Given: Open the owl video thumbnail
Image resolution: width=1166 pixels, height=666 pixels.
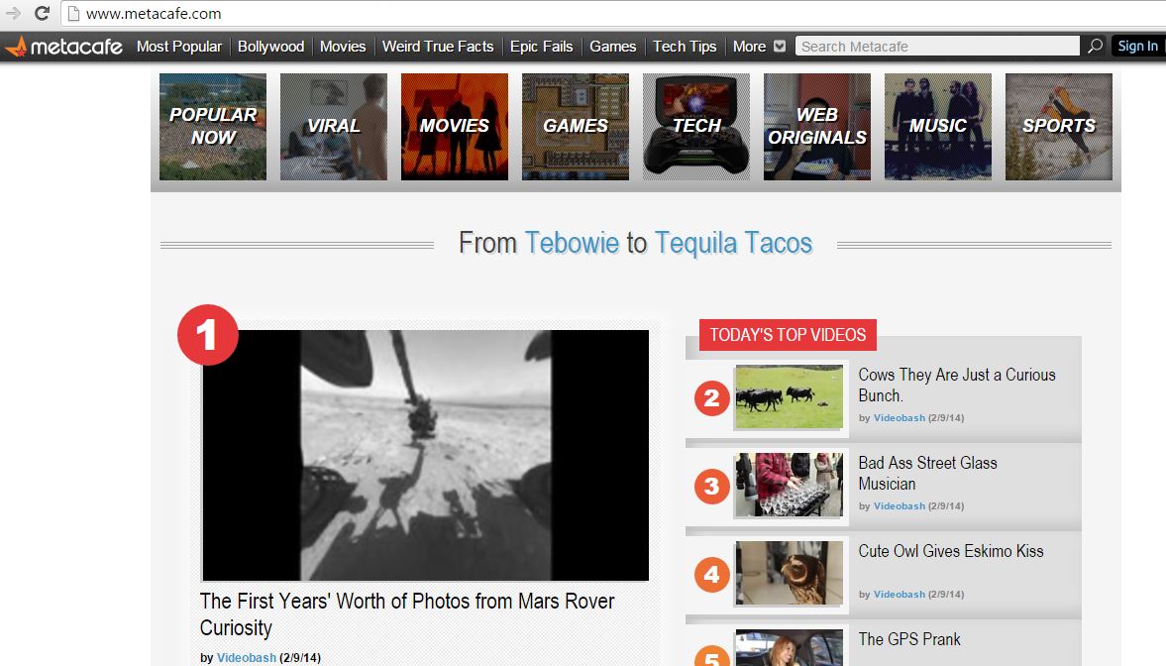Looking at the screenshot, I should point(789,573).
